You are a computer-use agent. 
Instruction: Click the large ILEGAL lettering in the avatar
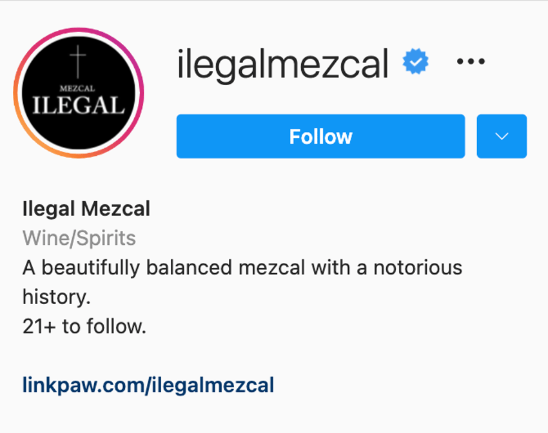78,106
